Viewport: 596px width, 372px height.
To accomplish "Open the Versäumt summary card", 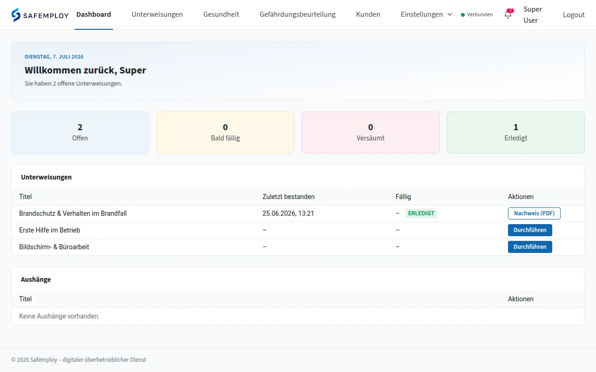I will (x=371, y=133).
